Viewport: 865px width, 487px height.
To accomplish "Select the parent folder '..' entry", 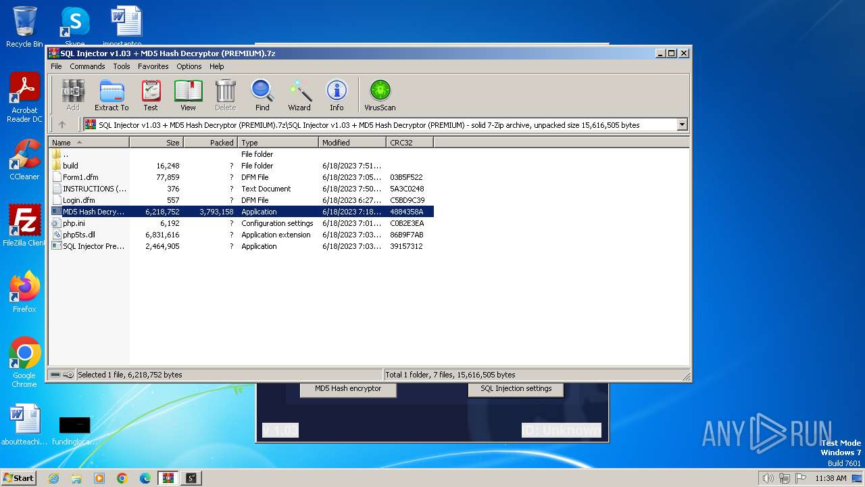I will [241, 154].
